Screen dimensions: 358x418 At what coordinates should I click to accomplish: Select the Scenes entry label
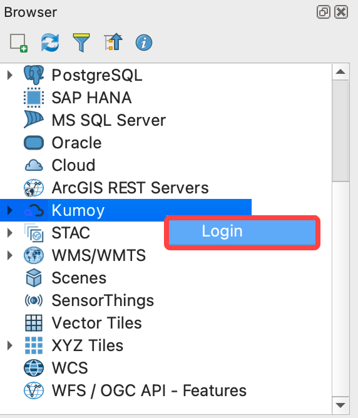[79, 278]
